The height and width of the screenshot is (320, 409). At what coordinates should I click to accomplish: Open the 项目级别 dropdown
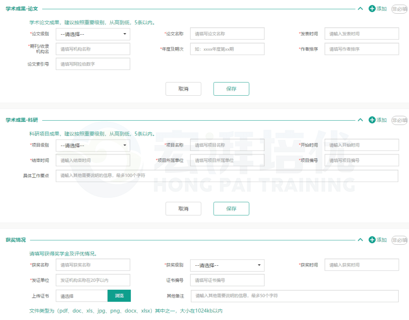point(93,146)
